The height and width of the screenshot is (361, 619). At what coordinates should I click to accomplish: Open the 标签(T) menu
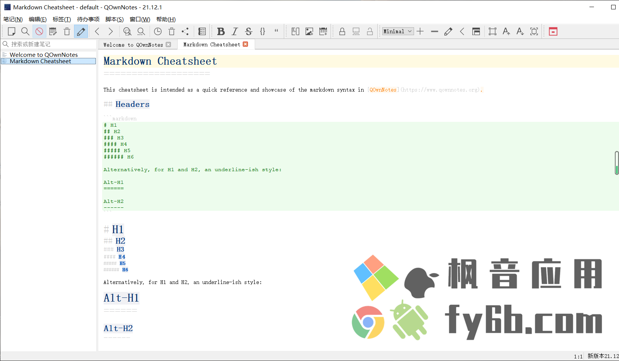coord(62,19)
